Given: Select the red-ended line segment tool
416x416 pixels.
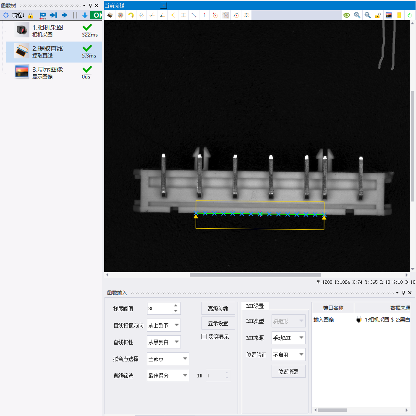Looking at the screenshot, I should 194,16.
